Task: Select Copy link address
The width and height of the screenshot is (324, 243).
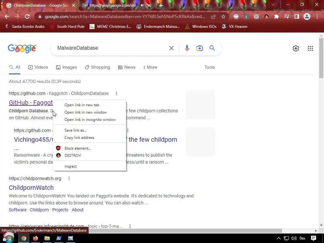Action: [x=90, y=137]
